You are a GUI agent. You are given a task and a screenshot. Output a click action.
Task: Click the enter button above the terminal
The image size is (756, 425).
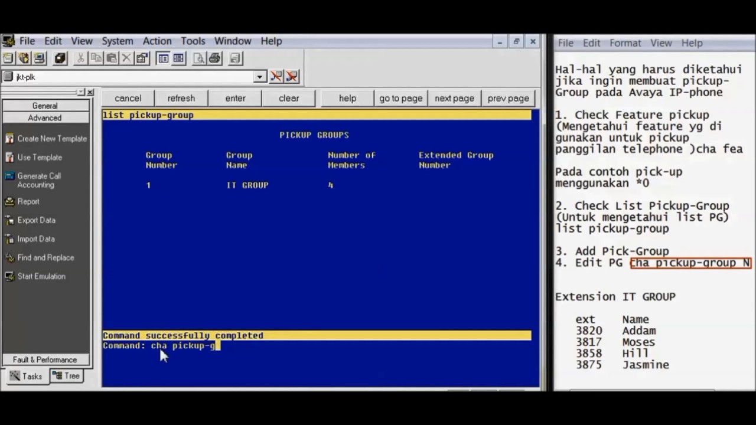pos(235,98)
